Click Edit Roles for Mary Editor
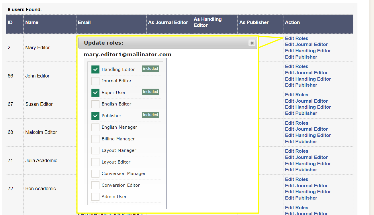Image resolution: width=374 pixels, height=215 pixels. 297,38
